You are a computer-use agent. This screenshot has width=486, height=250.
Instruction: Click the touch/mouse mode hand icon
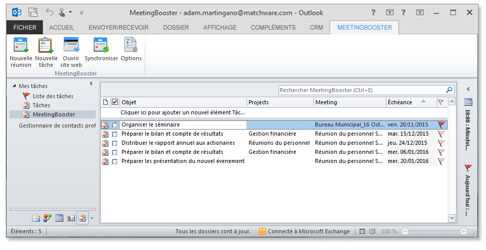[62, 12]
